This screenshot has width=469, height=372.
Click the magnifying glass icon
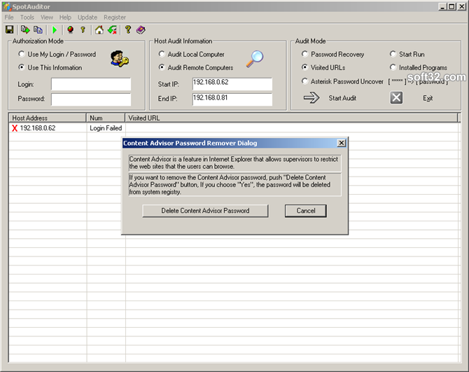255,59
